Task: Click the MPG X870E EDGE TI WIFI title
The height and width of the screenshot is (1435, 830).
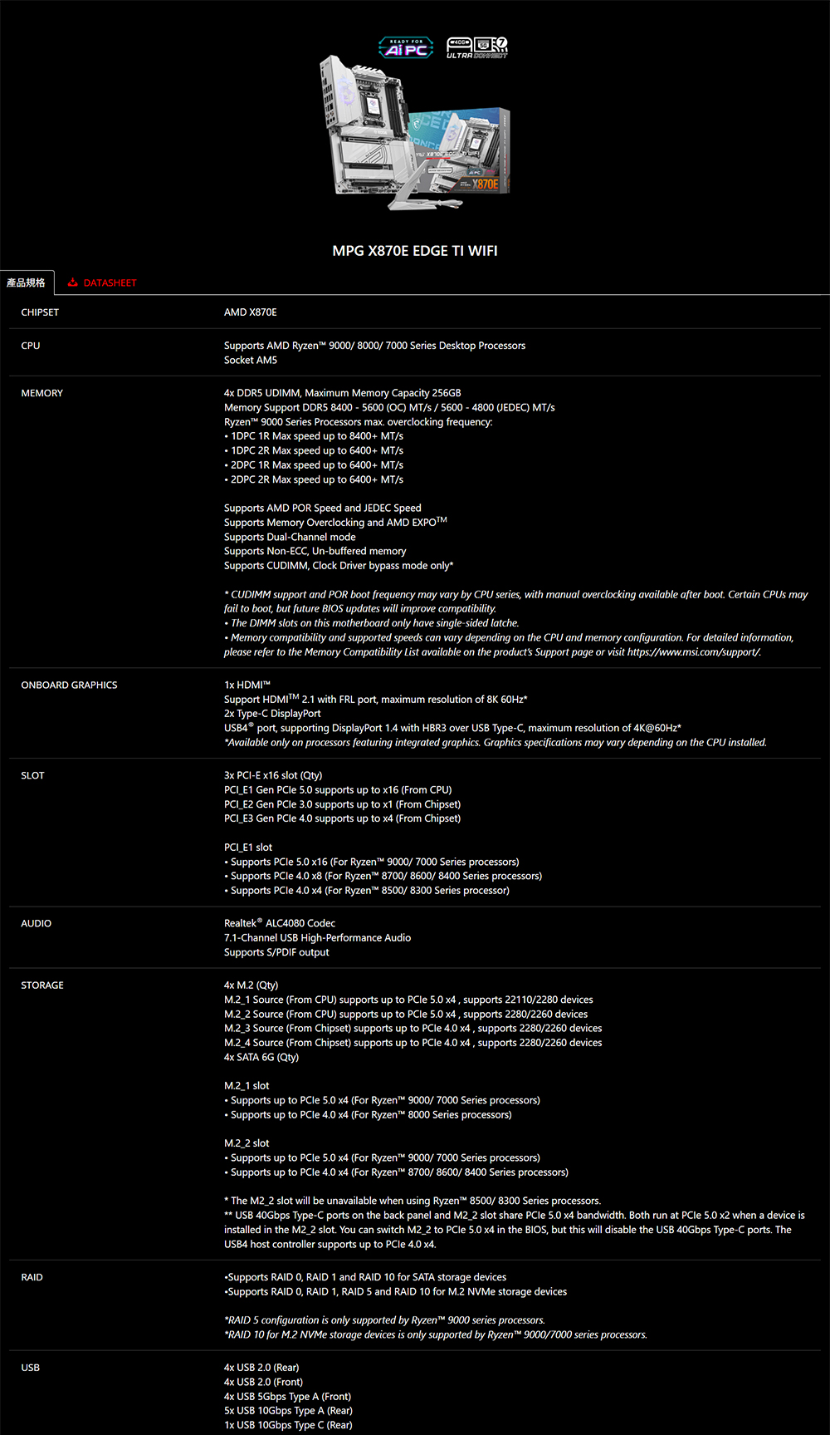Action: [x=415, y=251]
